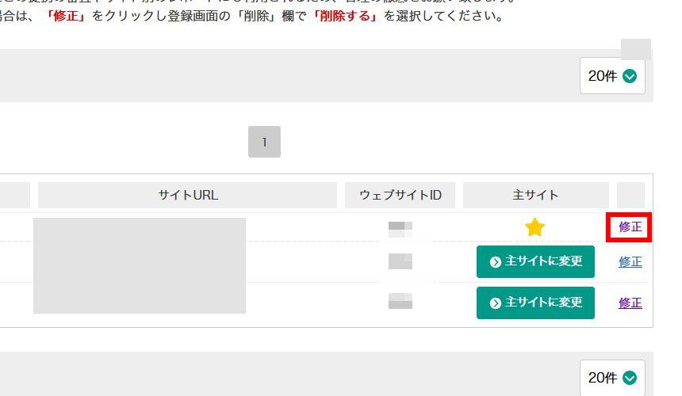Click the yellow star main-site icon
Screen dimensions: 682x396
pos(535,228)
